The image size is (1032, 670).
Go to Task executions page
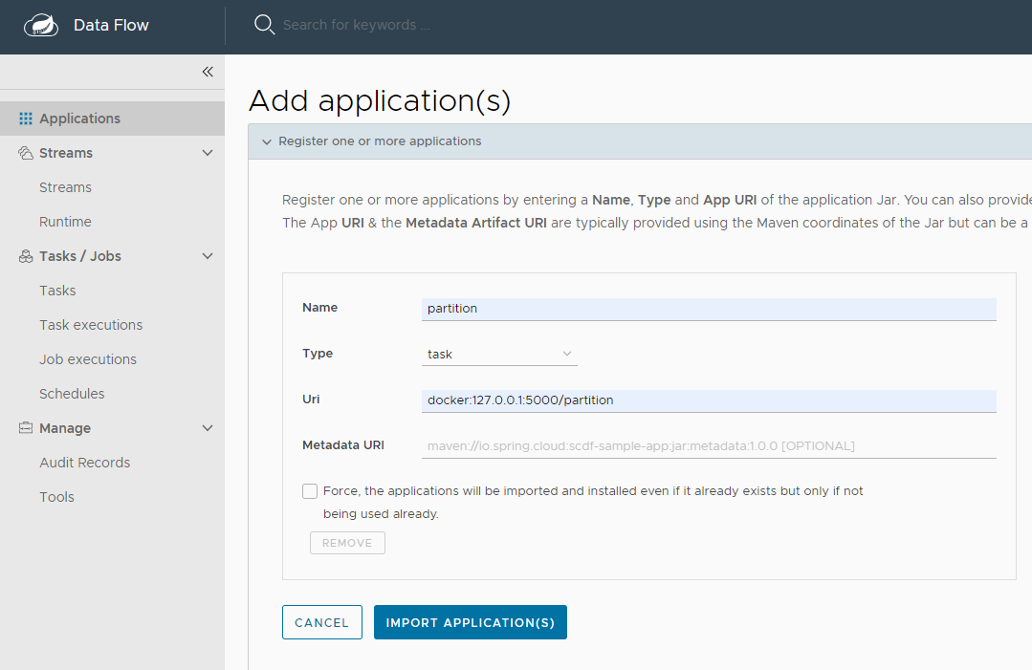coord(91,325)
